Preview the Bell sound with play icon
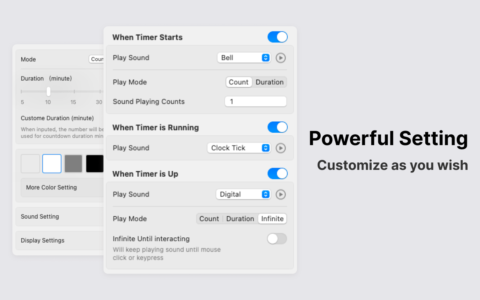This screenshot has width=480, height=300. click(x=280, y=58)
